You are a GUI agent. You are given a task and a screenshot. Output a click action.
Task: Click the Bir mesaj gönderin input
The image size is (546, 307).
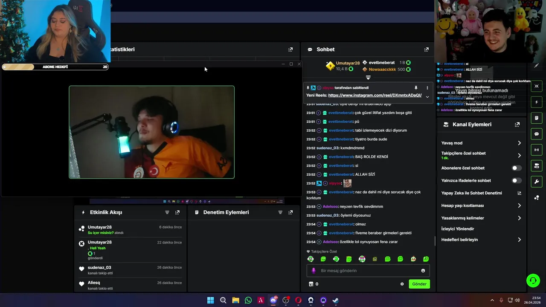pos(368,271)
